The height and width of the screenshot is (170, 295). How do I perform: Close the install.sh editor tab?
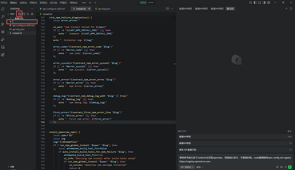pos(89,9)
